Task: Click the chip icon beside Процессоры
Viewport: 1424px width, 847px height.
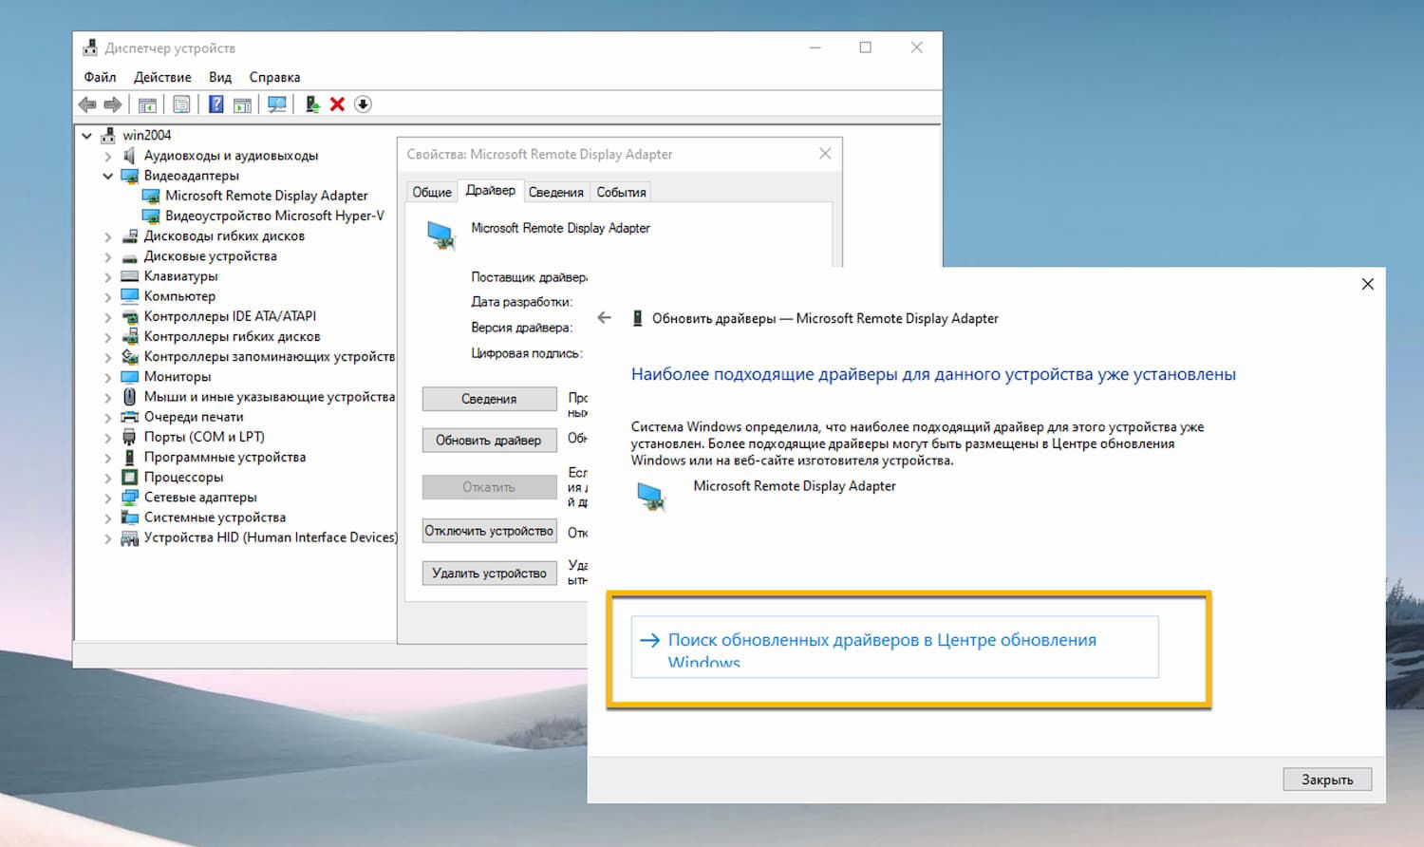Action: (x=130, y=477)
